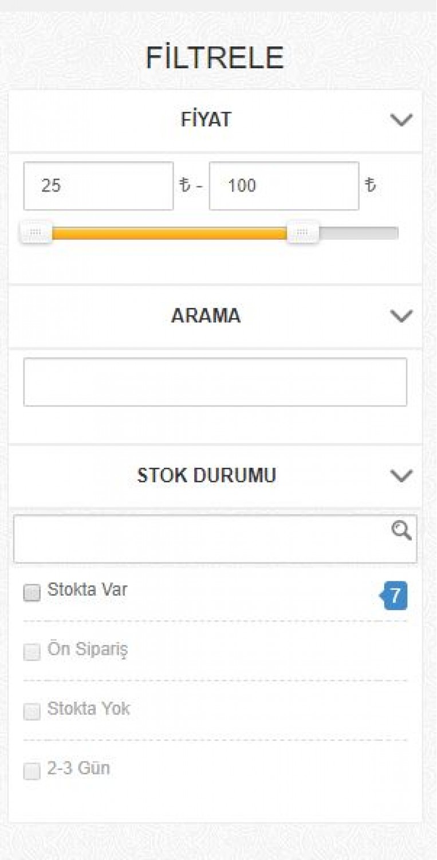The width and height of the screenshot is (437, 860).
Task: Click the STOK DURUMU header label
Action: click(x=206, y=475)
